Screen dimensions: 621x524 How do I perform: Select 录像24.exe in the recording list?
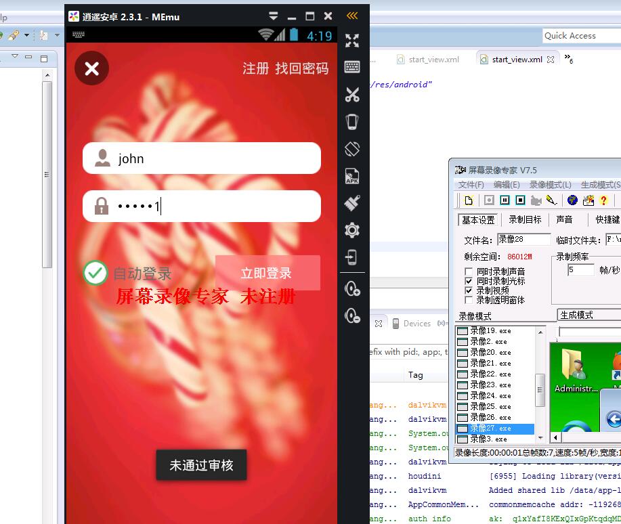[x=490, y=395]
